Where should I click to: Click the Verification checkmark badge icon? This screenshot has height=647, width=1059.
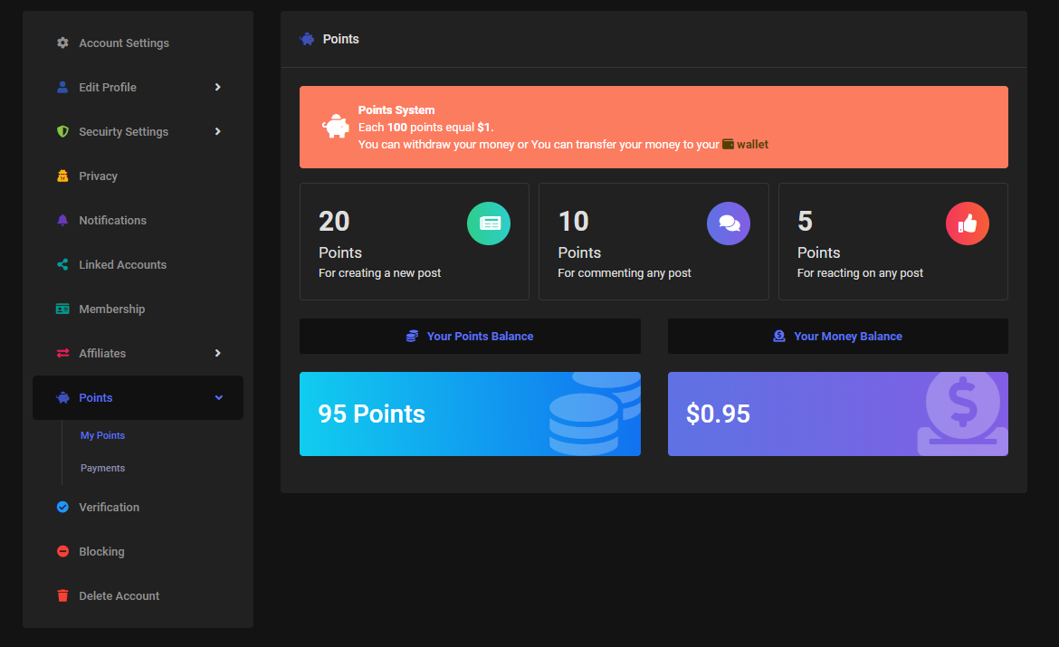pos(62,508)
